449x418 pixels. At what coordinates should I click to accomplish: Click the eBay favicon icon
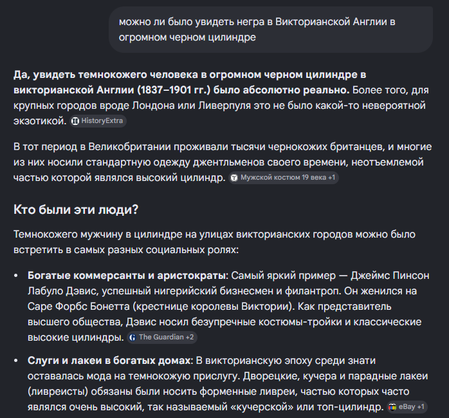coord(392,407)
